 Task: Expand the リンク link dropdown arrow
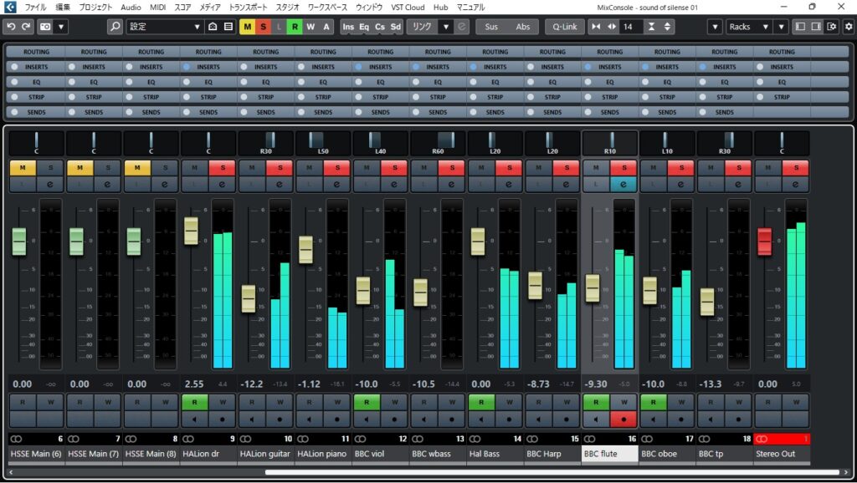click(x=446, y=27)
